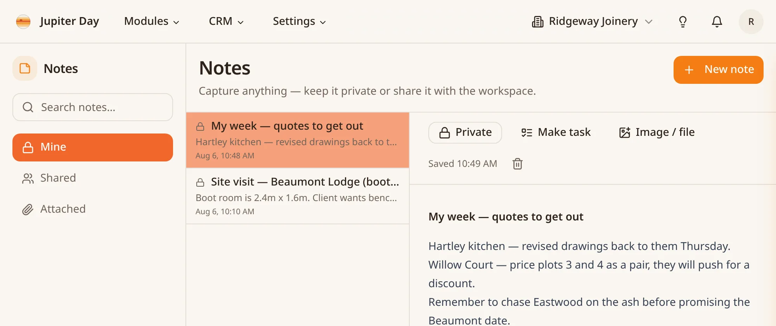The width and height of the screenshot is (776, 326).
Task: Open the notifications bell
Action: point(717,22)
